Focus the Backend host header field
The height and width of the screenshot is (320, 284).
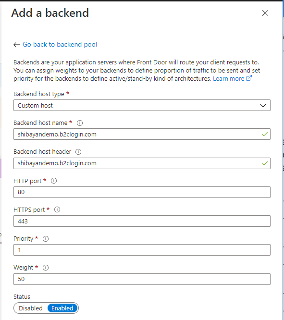point(142,163)
